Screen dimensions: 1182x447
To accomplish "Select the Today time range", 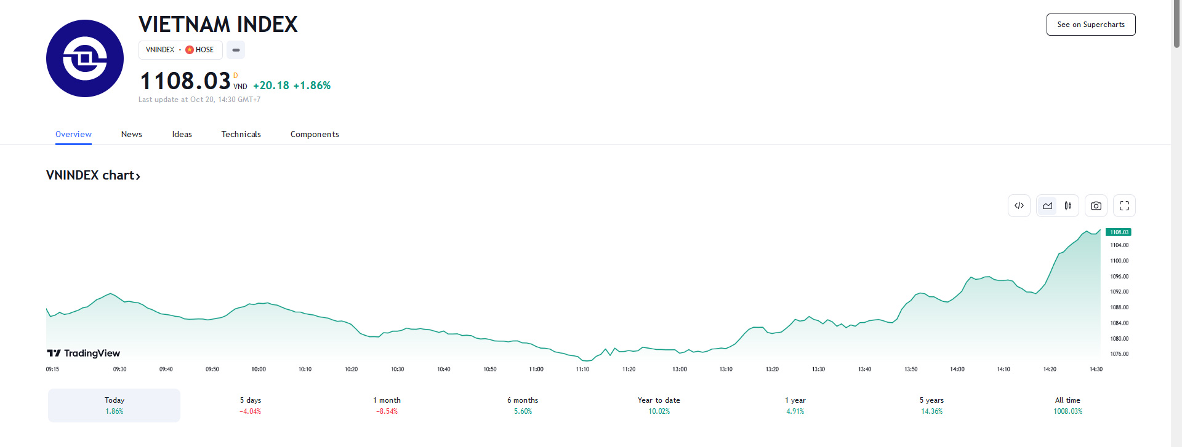I will tap(115, 405).
